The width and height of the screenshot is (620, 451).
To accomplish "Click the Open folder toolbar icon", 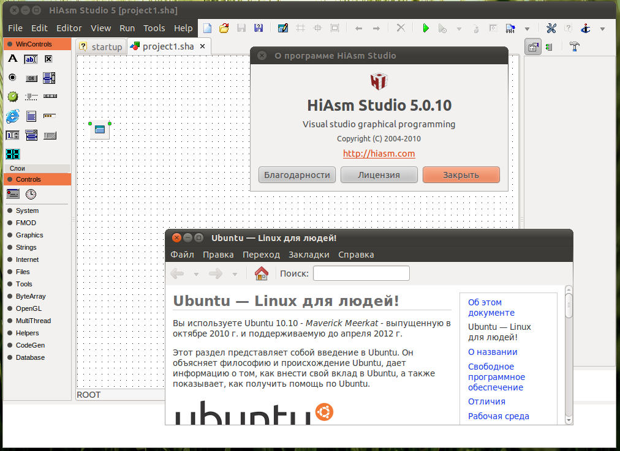I will [x=224, y=28].
